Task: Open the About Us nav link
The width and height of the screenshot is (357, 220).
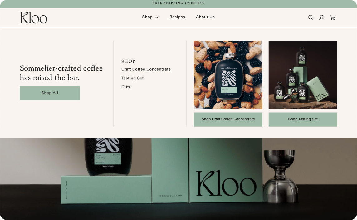Action: (x=205, y=17)
